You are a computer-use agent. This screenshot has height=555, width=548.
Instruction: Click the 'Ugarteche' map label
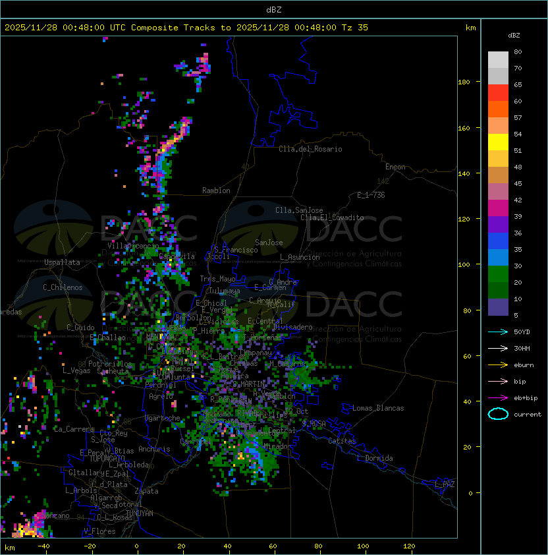click(163, 418)
